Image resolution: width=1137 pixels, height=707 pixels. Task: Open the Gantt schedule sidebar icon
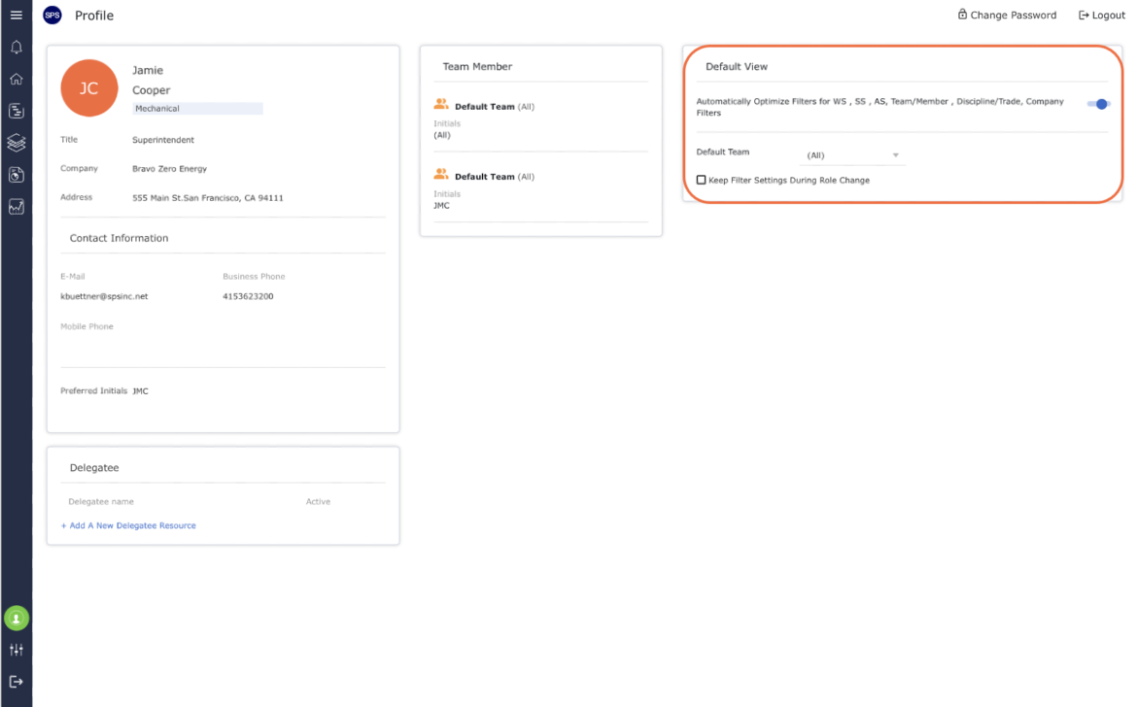(x=16, y=111)
